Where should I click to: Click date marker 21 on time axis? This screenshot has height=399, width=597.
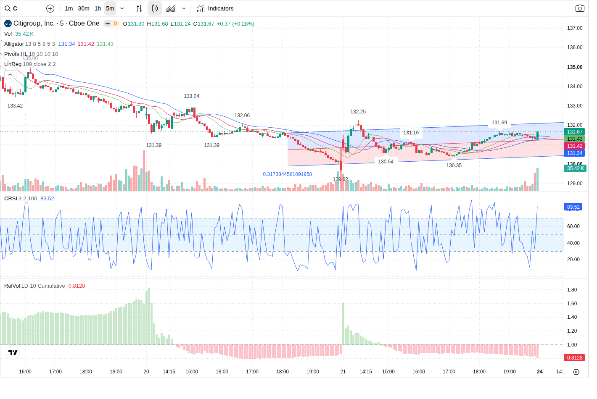[x=343, y=372]
